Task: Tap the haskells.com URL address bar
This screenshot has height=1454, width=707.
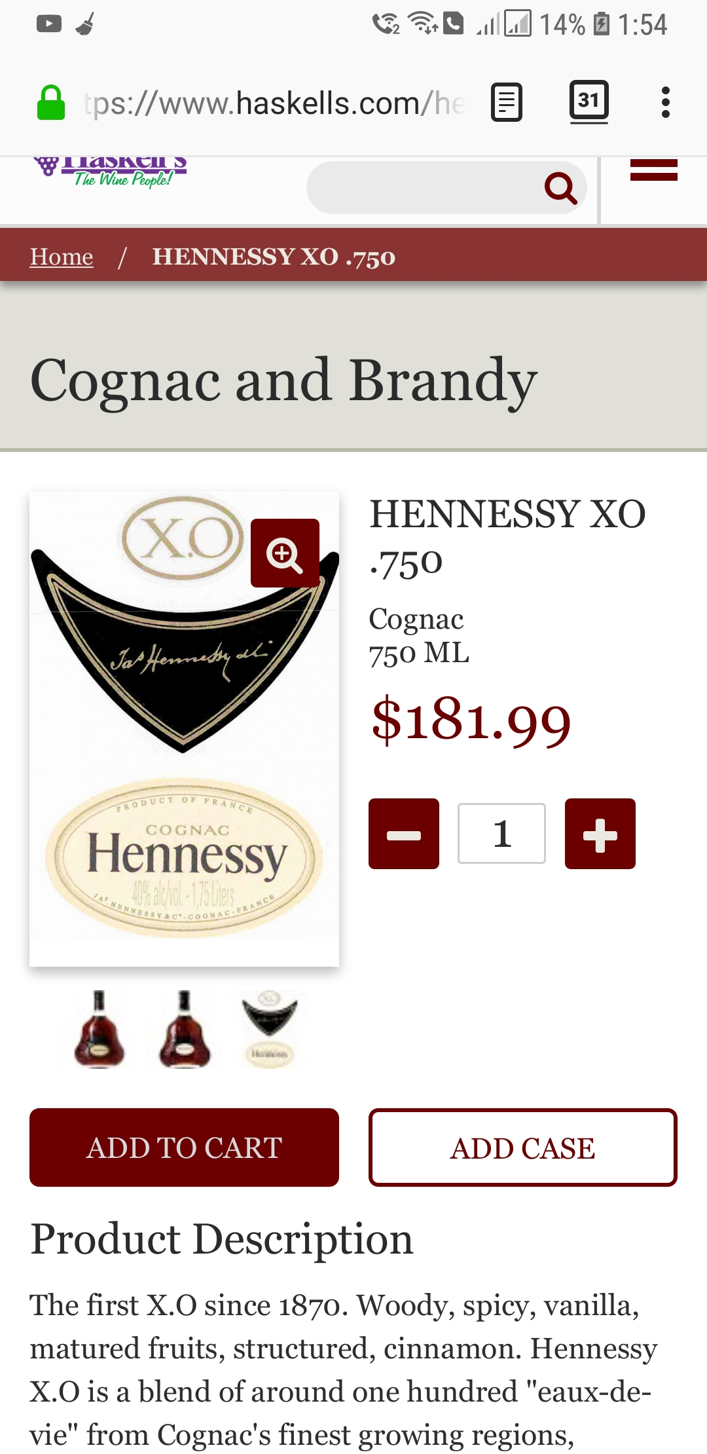Action: tap(275, 103)
